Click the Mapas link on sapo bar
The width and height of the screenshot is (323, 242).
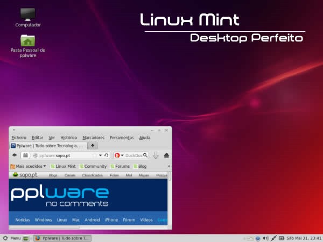pos(144,175)
